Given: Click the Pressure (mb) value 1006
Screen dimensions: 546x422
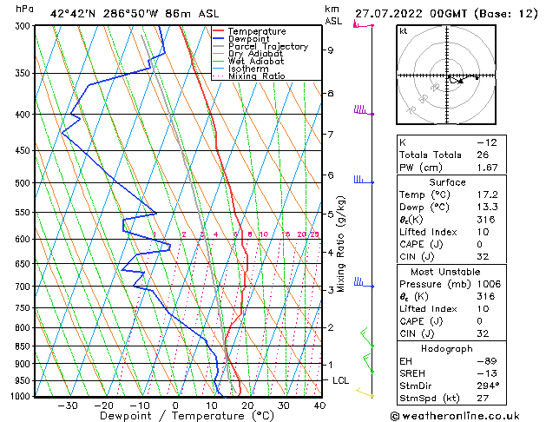Looking at the screenshot, I should pyautogui.click(x=489, y=284).
